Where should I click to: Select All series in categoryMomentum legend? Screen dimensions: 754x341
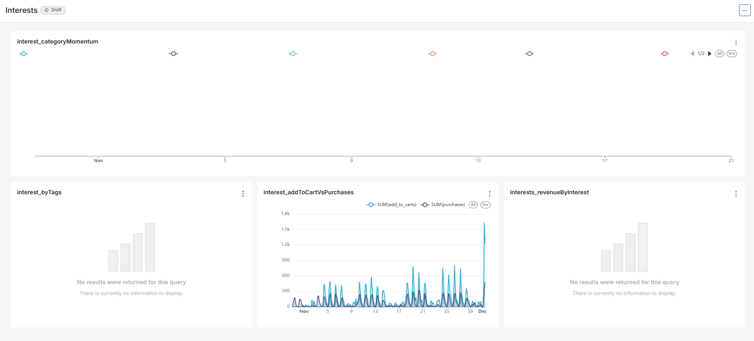[720, 54]
